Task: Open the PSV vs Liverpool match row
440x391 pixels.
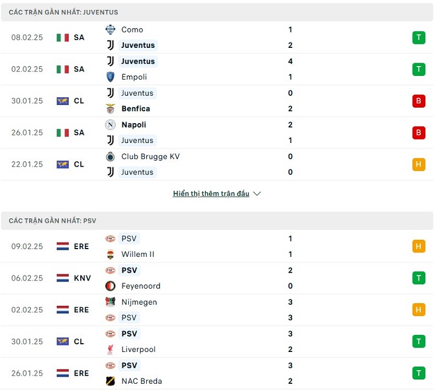Action: click(x=220, y=342)
